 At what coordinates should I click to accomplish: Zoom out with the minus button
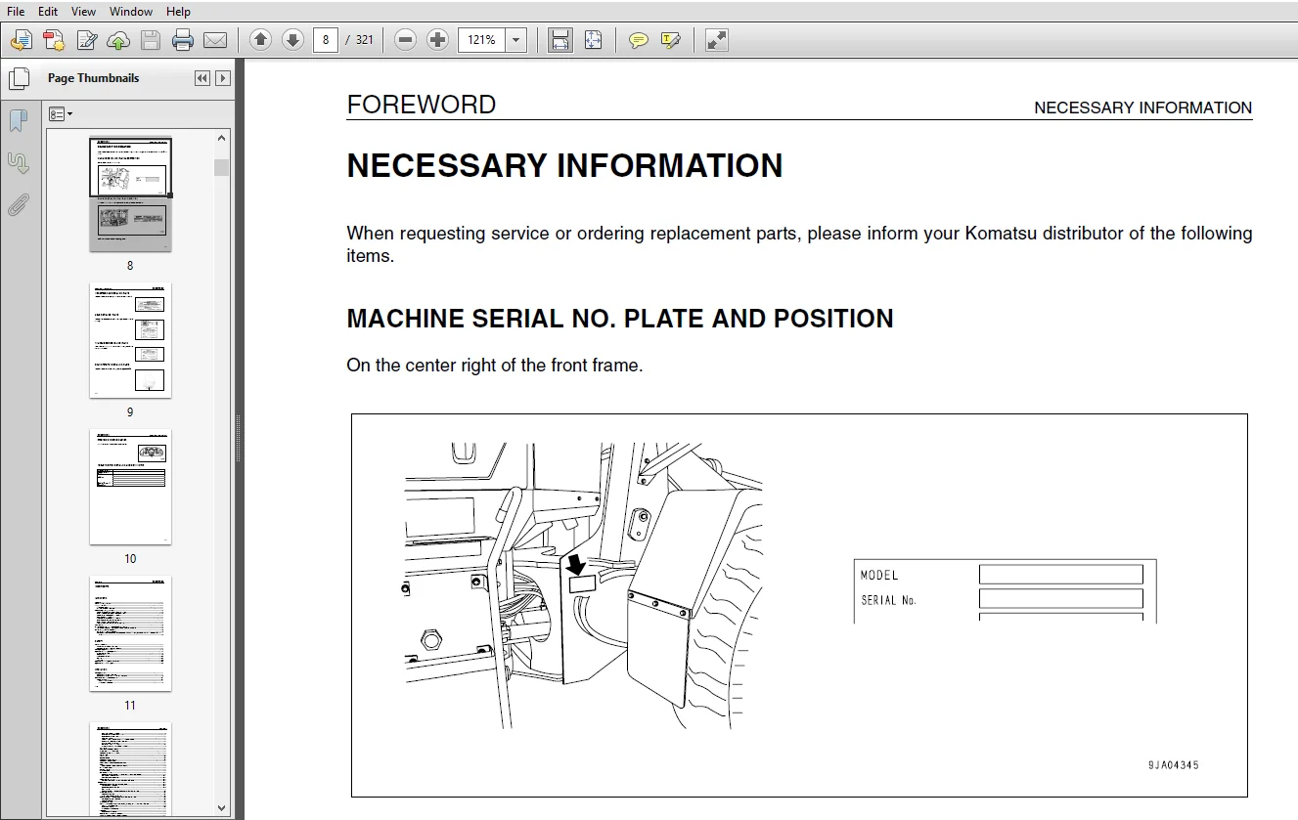coord(406,40)
